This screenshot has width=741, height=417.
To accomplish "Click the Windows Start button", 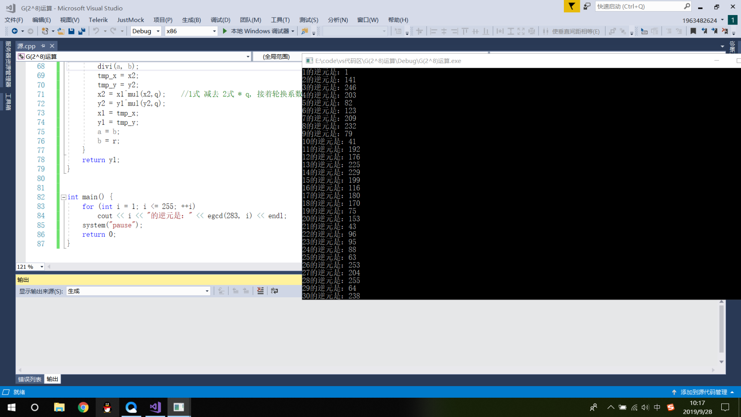I will pyautogui.click(x=12, y=407).
